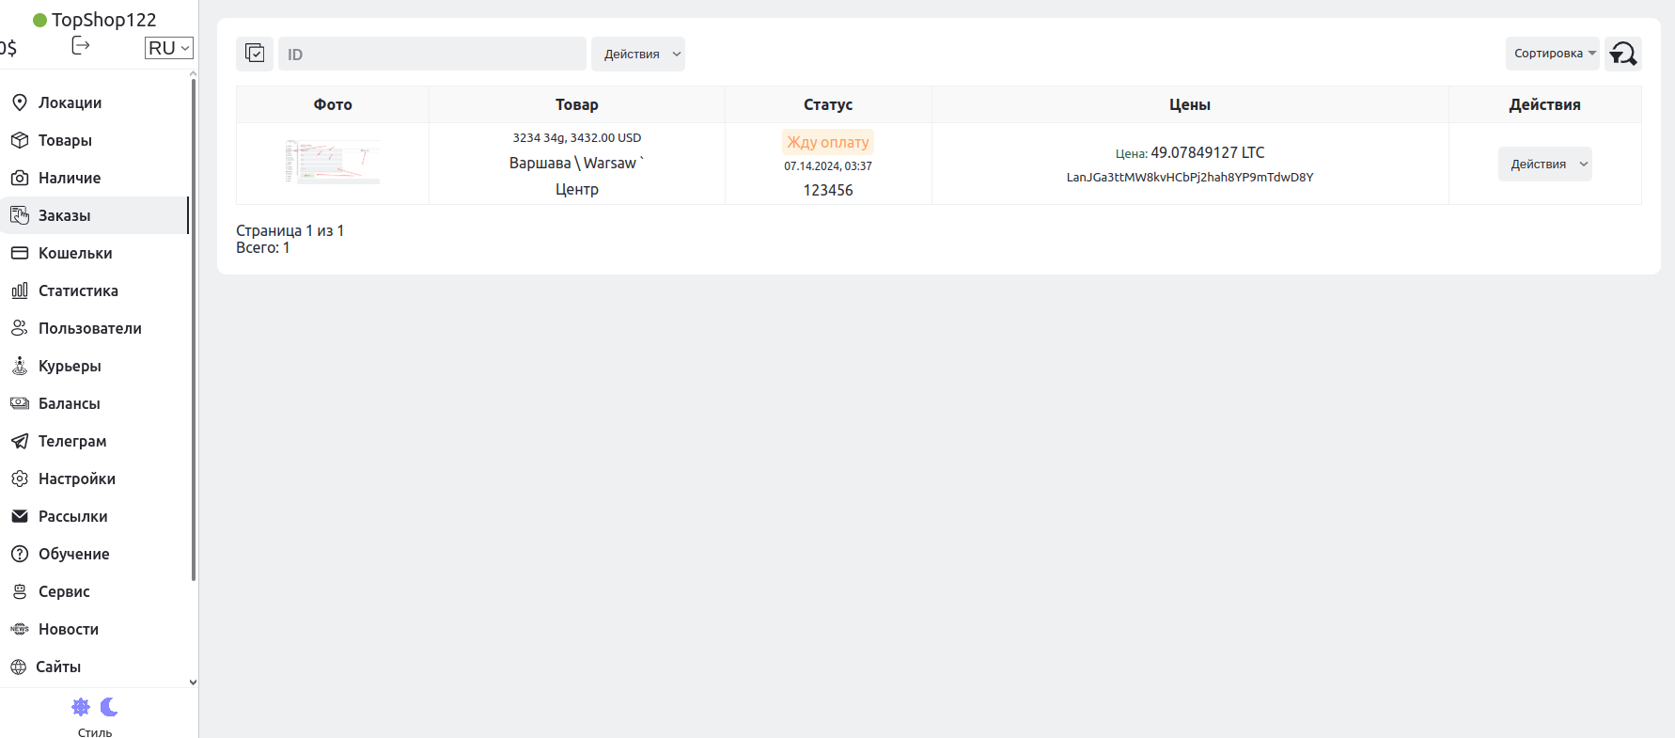Open Локации in the sidebar
The height and width of the screenshot is (738, 1675).
(x=70, y=102)
